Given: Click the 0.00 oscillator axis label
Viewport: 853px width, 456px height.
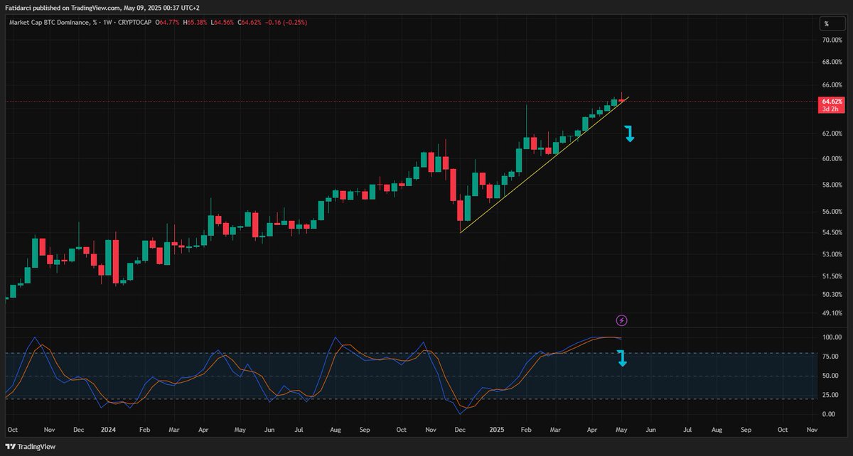Looking at the screenshot, I should pyautogui.click(x=829, y=414).
